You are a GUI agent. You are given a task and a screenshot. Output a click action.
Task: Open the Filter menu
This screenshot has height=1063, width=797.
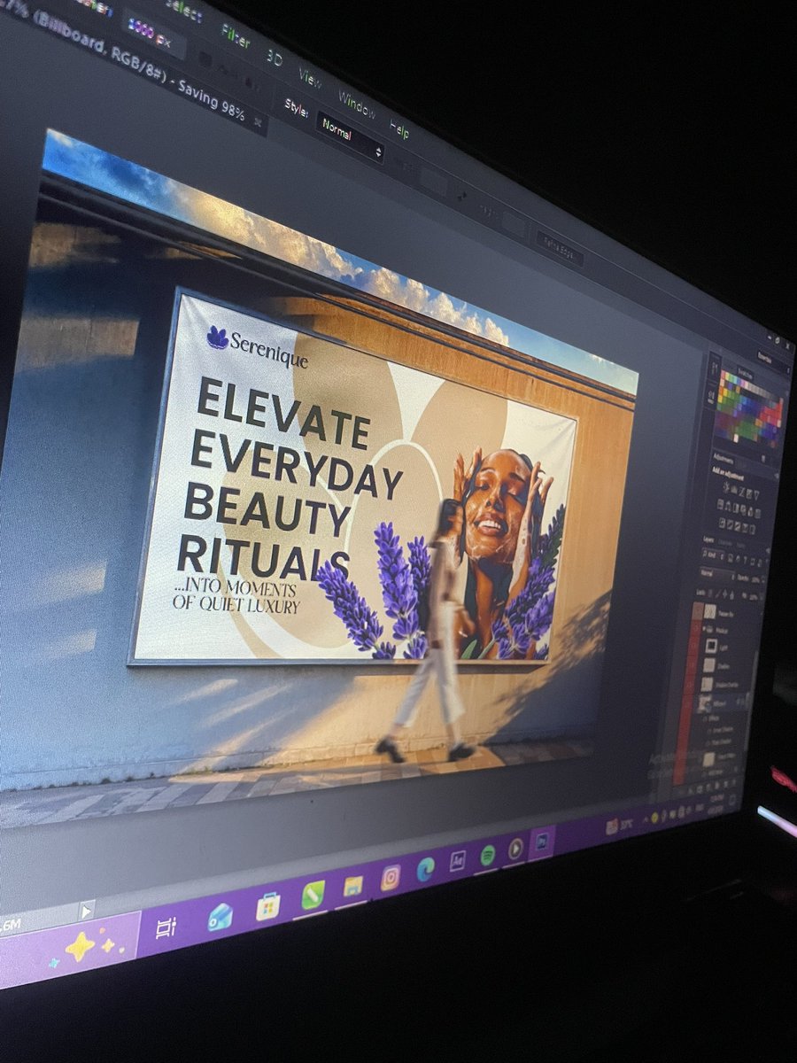tap(236, 35)
